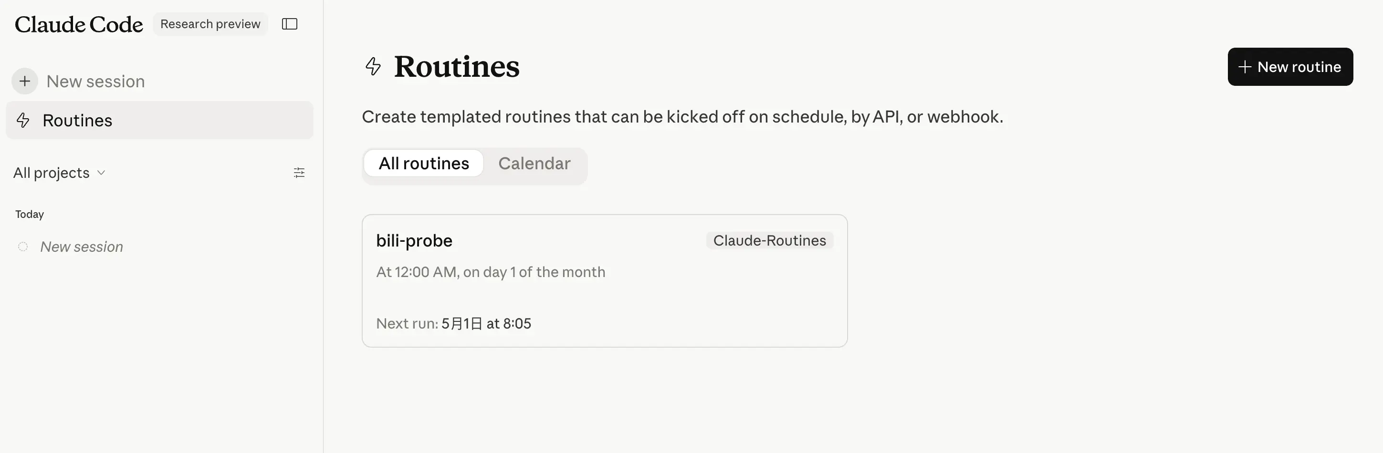1383x453 pixels.
Task: Click the plus icon in New routine button
Action: [x=1245, y=67]
